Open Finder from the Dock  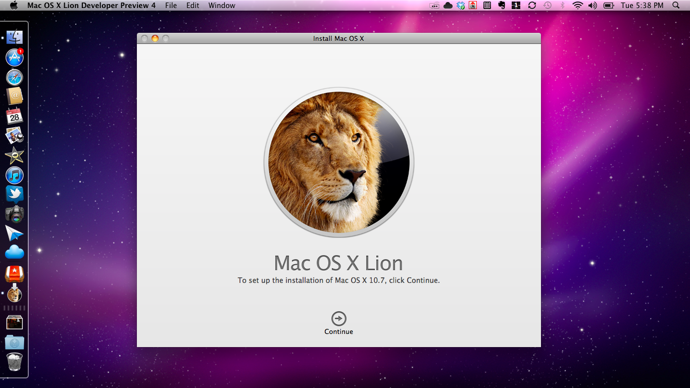click(15, 37)
